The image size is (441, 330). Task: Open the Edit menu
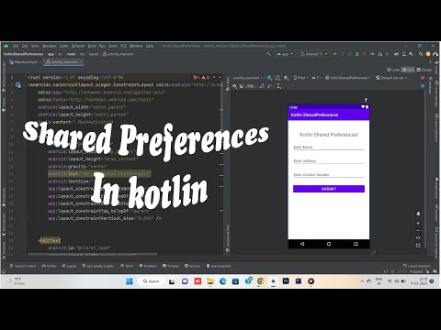pos(25,46)
